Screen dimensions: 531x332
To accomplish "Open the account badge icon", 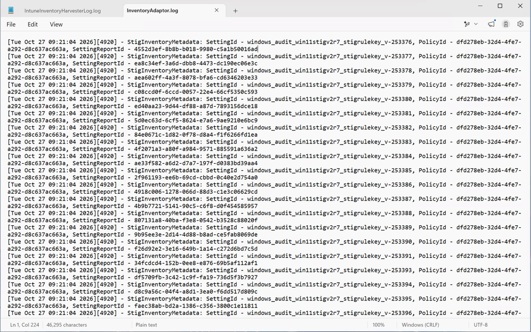I will point(506,24).
